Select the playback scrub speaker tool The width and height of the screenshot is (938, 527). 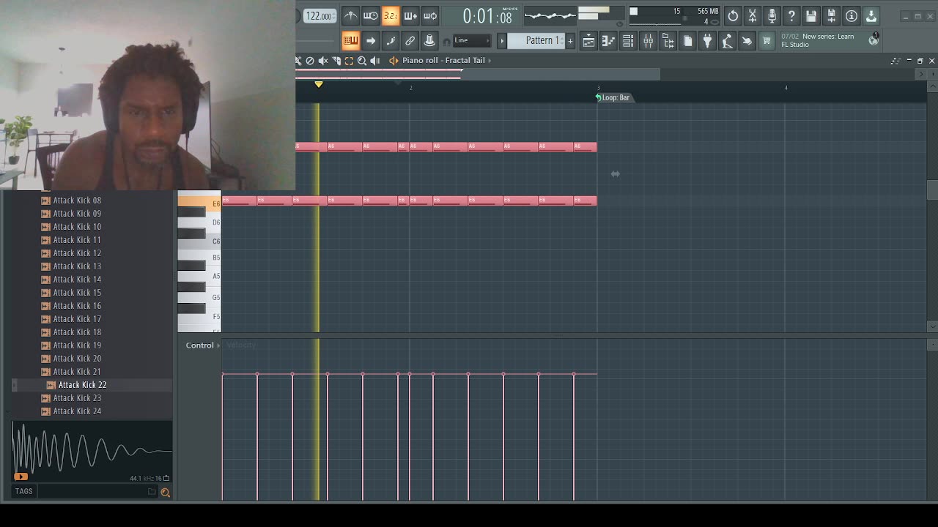click(x=375, y=61)
